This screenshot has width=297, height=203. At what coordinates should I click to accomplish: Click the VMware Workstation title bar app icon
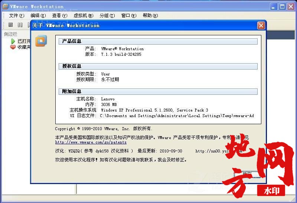(x=6, y=6)
